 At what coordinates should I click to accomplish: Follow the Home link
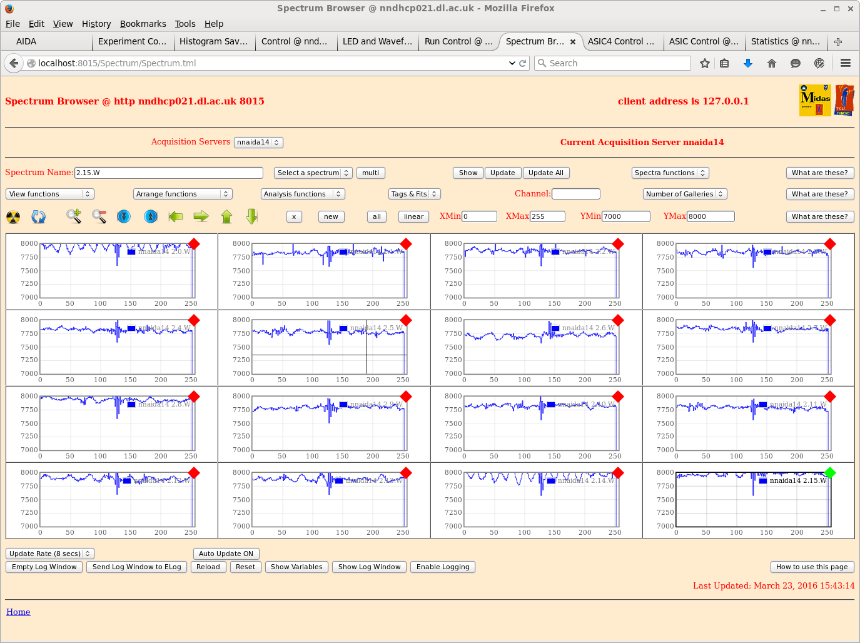pos(18,612)
